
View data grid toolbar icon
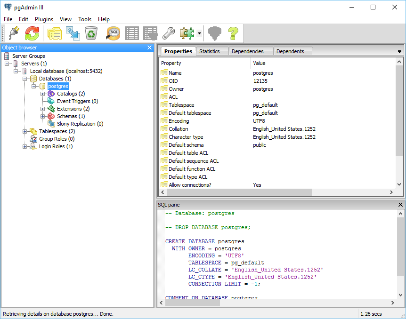coord(132,33)
